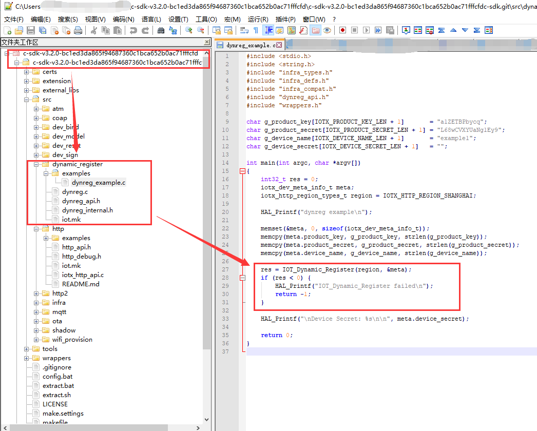Image resolution: width=537 pixels, height=431 pixels.
Task: Fold the if block at line 28
Action: pyautogui.click(x=242, y=278)
